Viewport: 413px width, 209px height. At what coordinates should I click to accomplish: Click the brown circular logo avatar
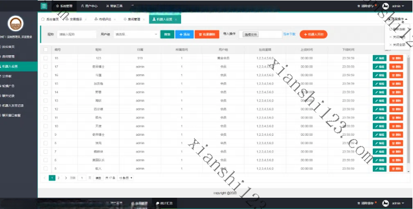(15, 23)
